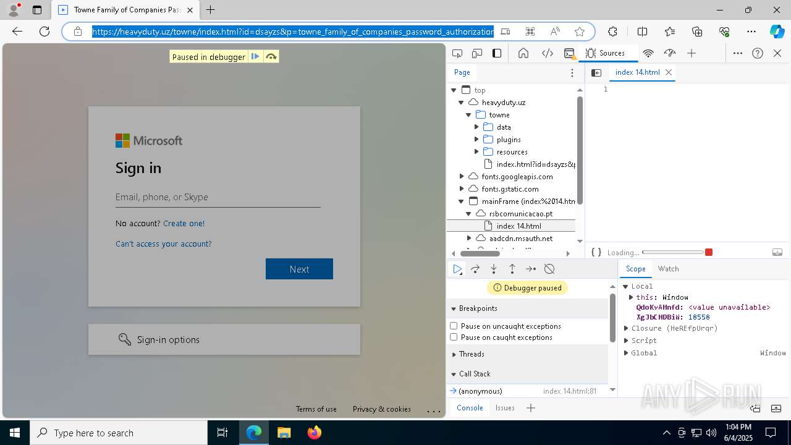This screenshot has height=445, width=791.
Task: Open Firefox from the taskbar
Action: [315, 433]
